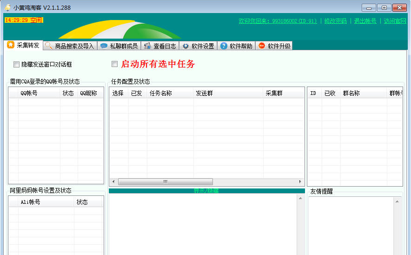Click the right arrow of task table scrollbar
Screen dimensions: 411x255
(301, 181)
